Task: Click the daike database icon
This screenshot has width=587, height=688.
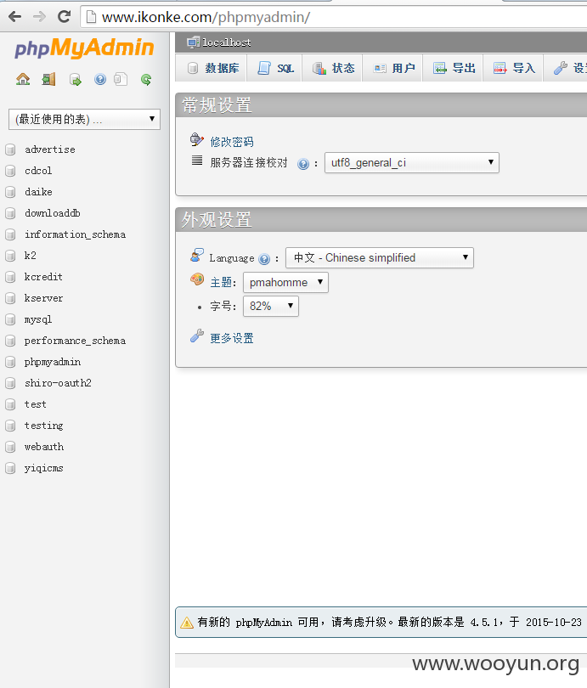Action: click(10, 192)
